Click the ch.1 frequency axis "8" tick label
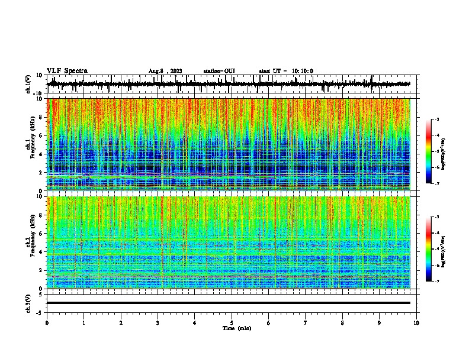469x362 pixels. click(x=41, y=117)
